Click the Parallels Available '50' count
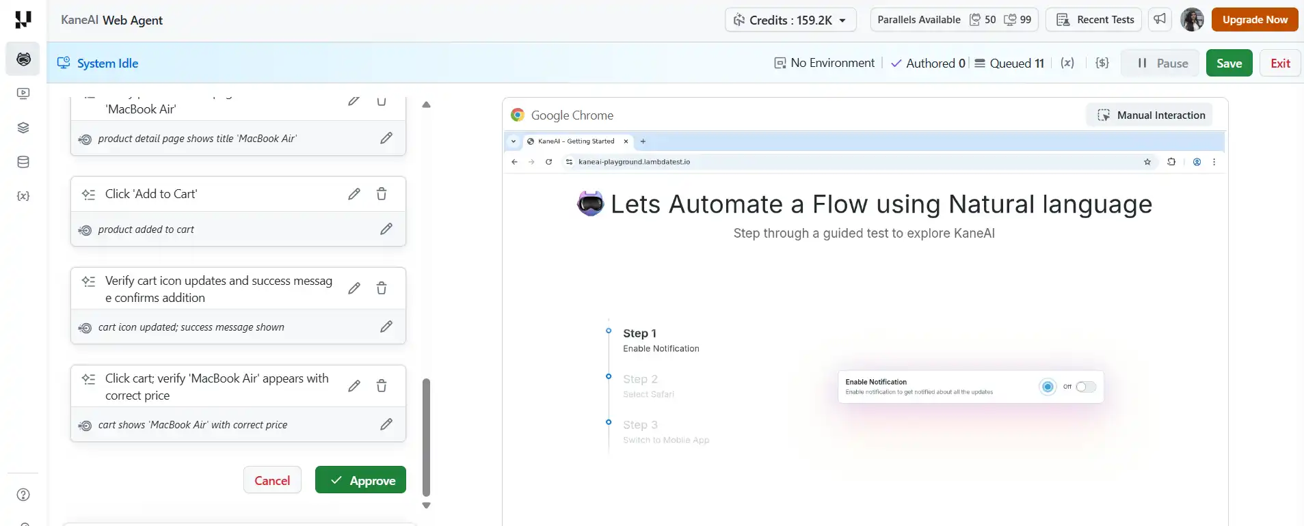This screenshot has width=1304, height=526. click(x=983, y=19)
